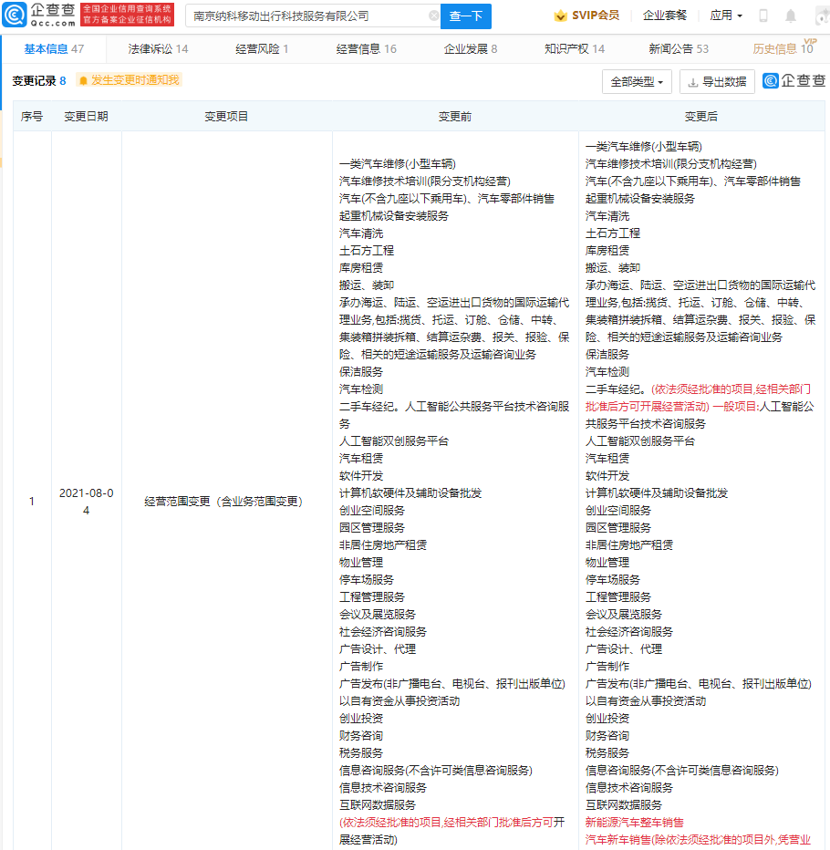The height and width of the screenshot is (850, 830).
Task: Switch to 经营风险 tab
Action: (x=262, y=48)
